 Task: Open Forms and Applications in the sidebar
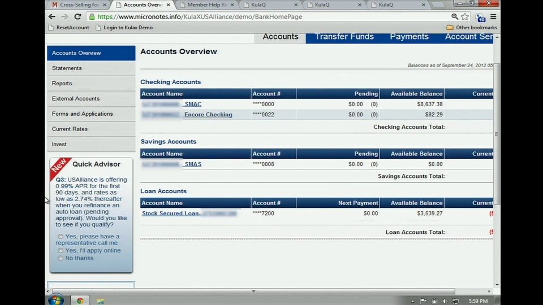tap(91, 114)
